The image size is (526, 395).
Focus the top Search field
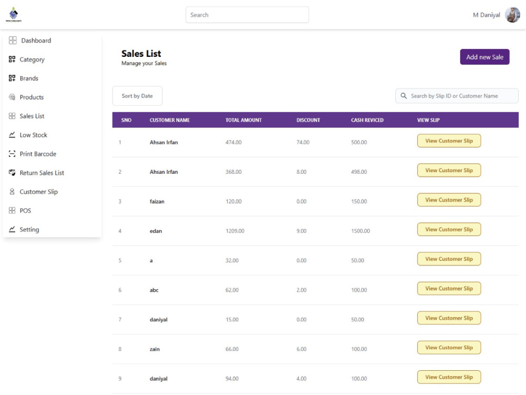coord(247,15)
